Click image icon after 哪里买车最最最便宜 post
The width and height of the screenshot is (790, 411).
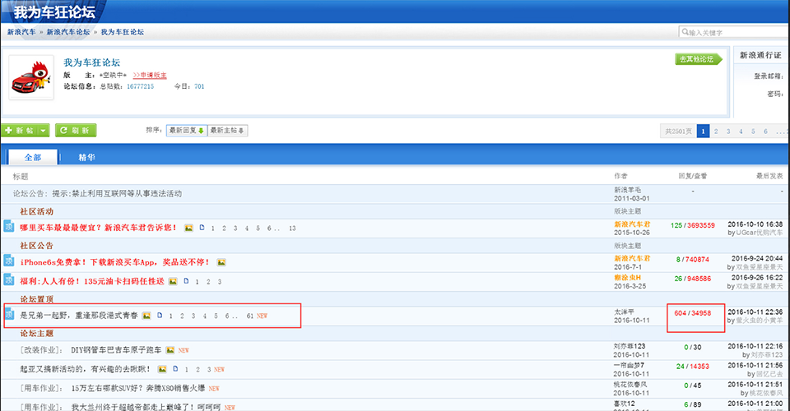(188, 228)
